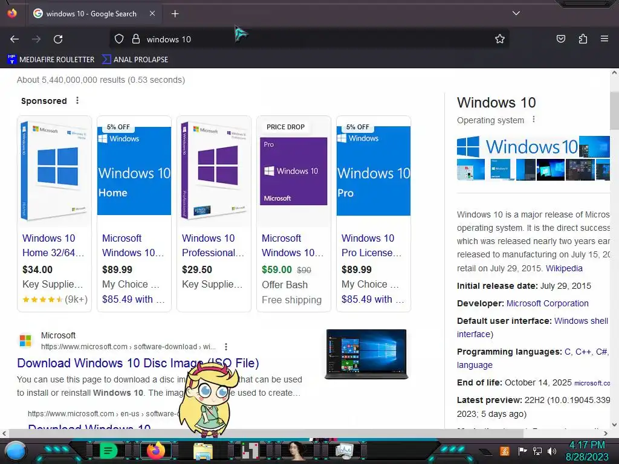The height and width of the screenshot is (464, 619).
Task: View site security via padlock icon
Action: (136, 39)
